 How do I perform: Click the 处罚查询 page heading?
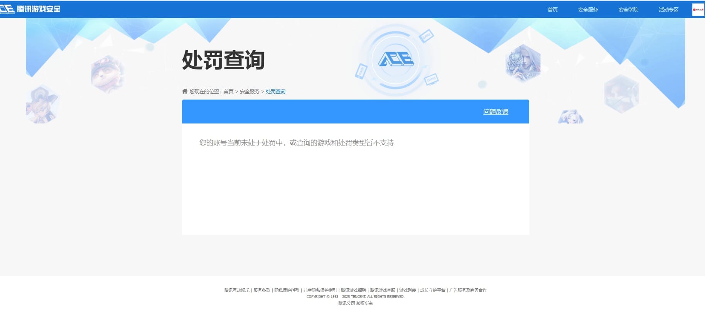tap(223, 60)
